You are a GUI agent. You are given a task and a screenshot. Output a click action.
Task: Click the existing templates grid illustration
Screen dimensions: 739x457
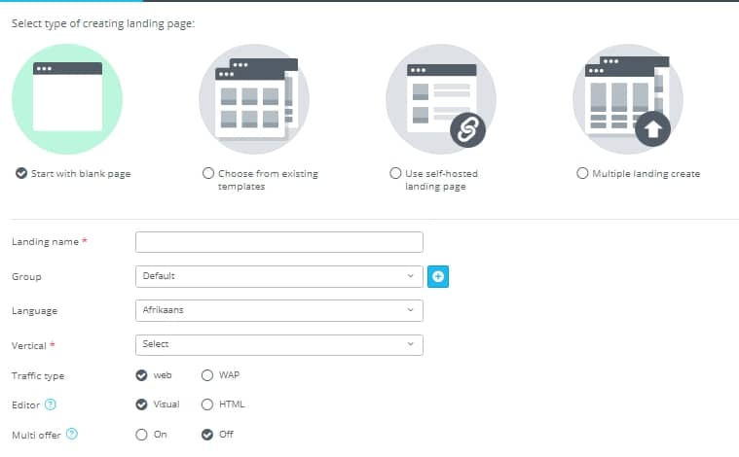pos(254,99)
